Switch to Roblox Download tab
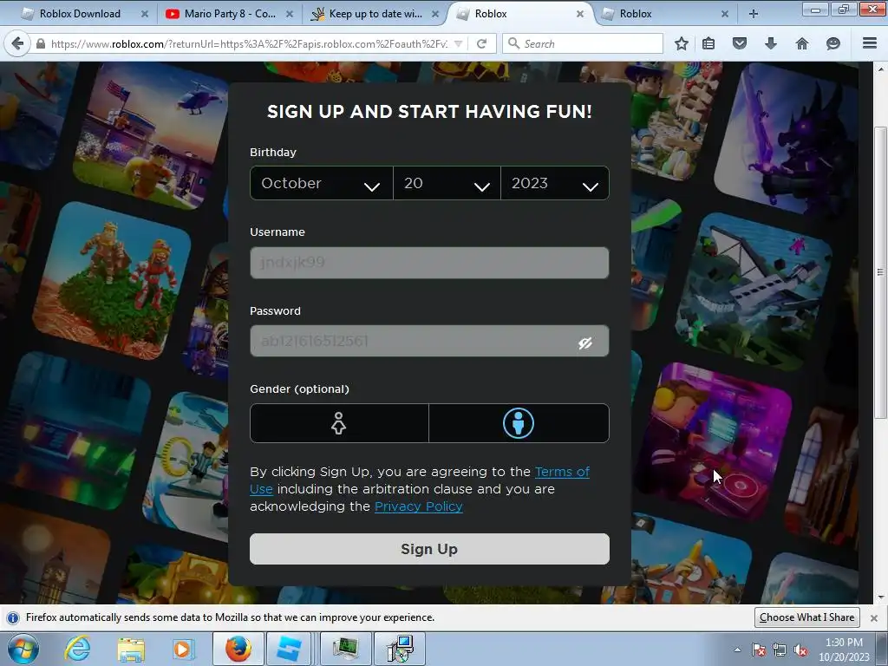 click(x=79, y=14)
